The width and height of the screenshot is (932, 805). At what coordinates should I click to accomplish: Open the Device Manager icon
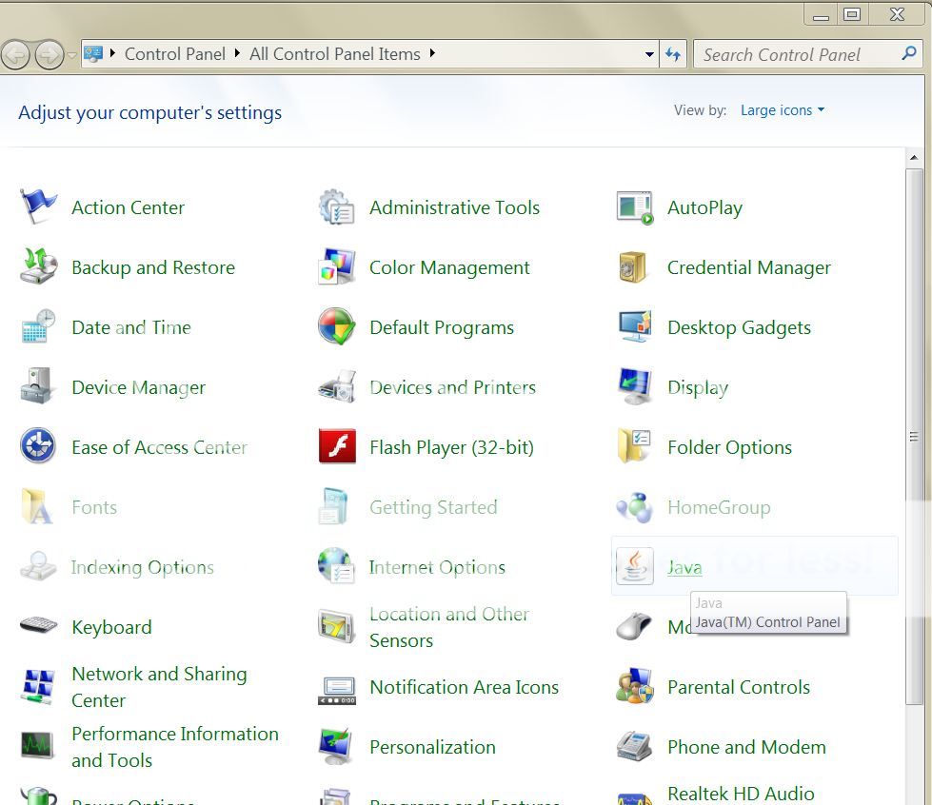click(x=39, y=386)
